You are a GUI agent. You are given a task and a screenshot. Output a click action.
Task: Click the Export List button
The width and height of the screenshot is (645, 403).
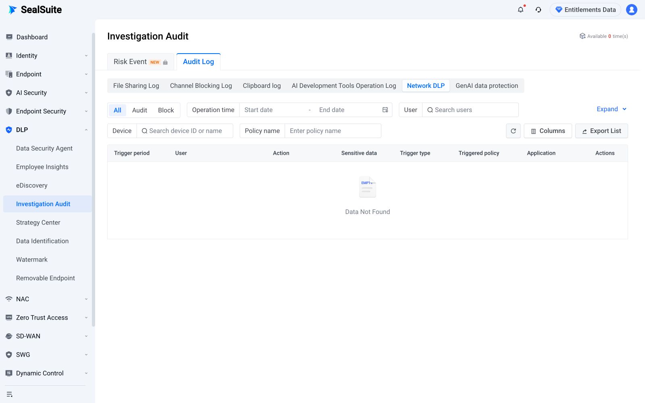(x=601, y=131)
